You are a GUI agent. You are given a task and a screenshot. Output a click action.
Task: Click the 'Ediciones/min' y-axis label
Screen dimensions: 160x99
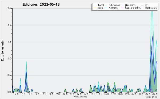[x=2, y=50]
